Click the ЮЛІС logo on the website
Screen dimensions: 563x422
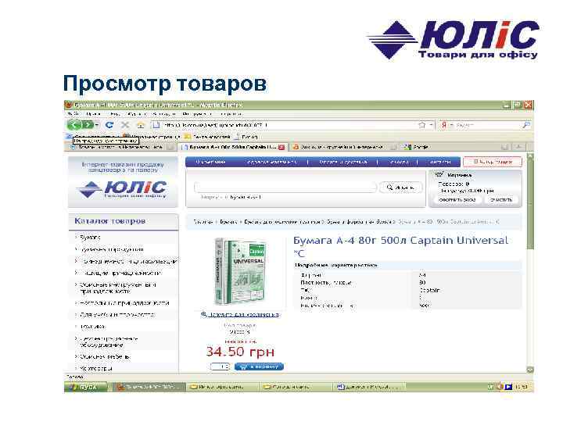(x=122, y=188)
